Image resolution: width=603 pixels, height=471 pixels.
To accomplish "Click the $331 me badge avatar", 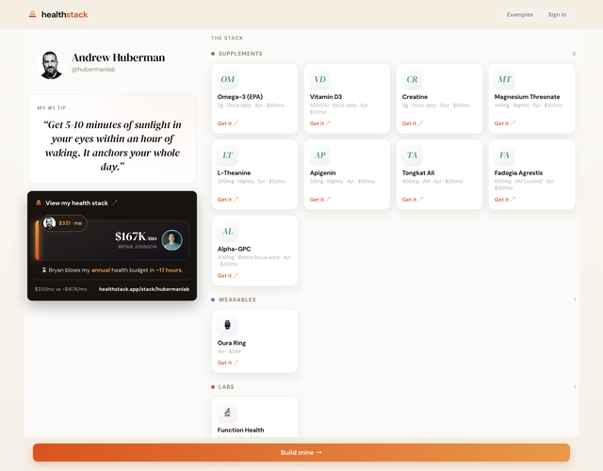I will click(x=49, y=223).
